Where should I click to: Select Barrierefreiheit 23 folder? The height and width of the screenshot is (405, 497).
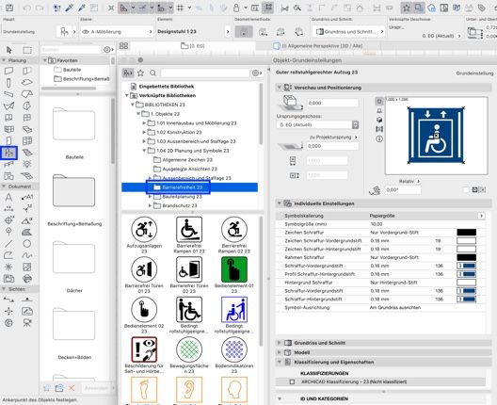tap(183, 187)
